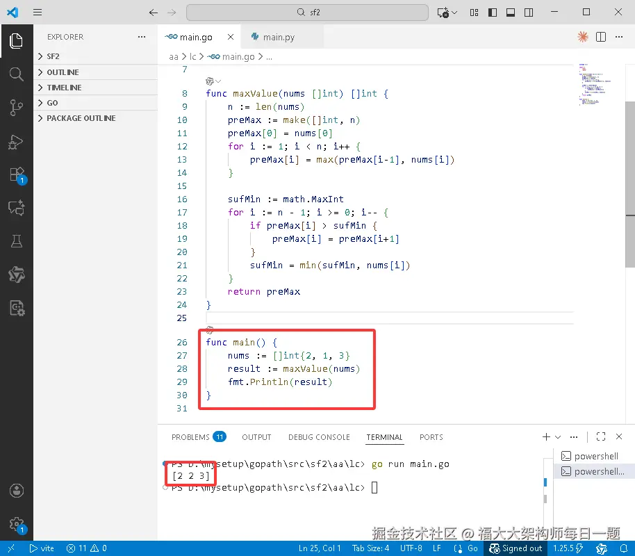This screenshot has width=635, height=556.
Task: Open remote window indicator in status bar
Action: (11, 548)
